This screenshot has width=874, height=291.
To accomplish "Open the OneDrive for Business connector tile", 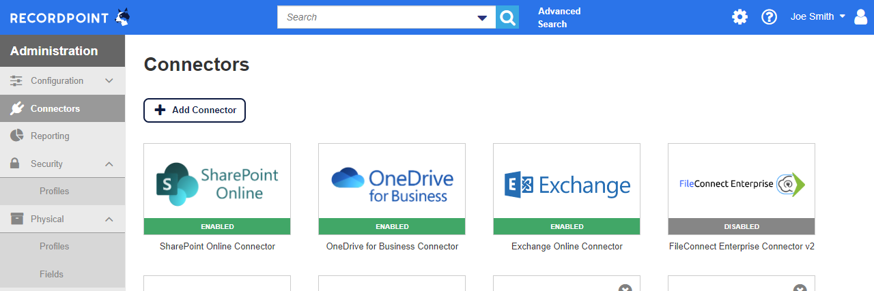I will click(x=392, y=189).
